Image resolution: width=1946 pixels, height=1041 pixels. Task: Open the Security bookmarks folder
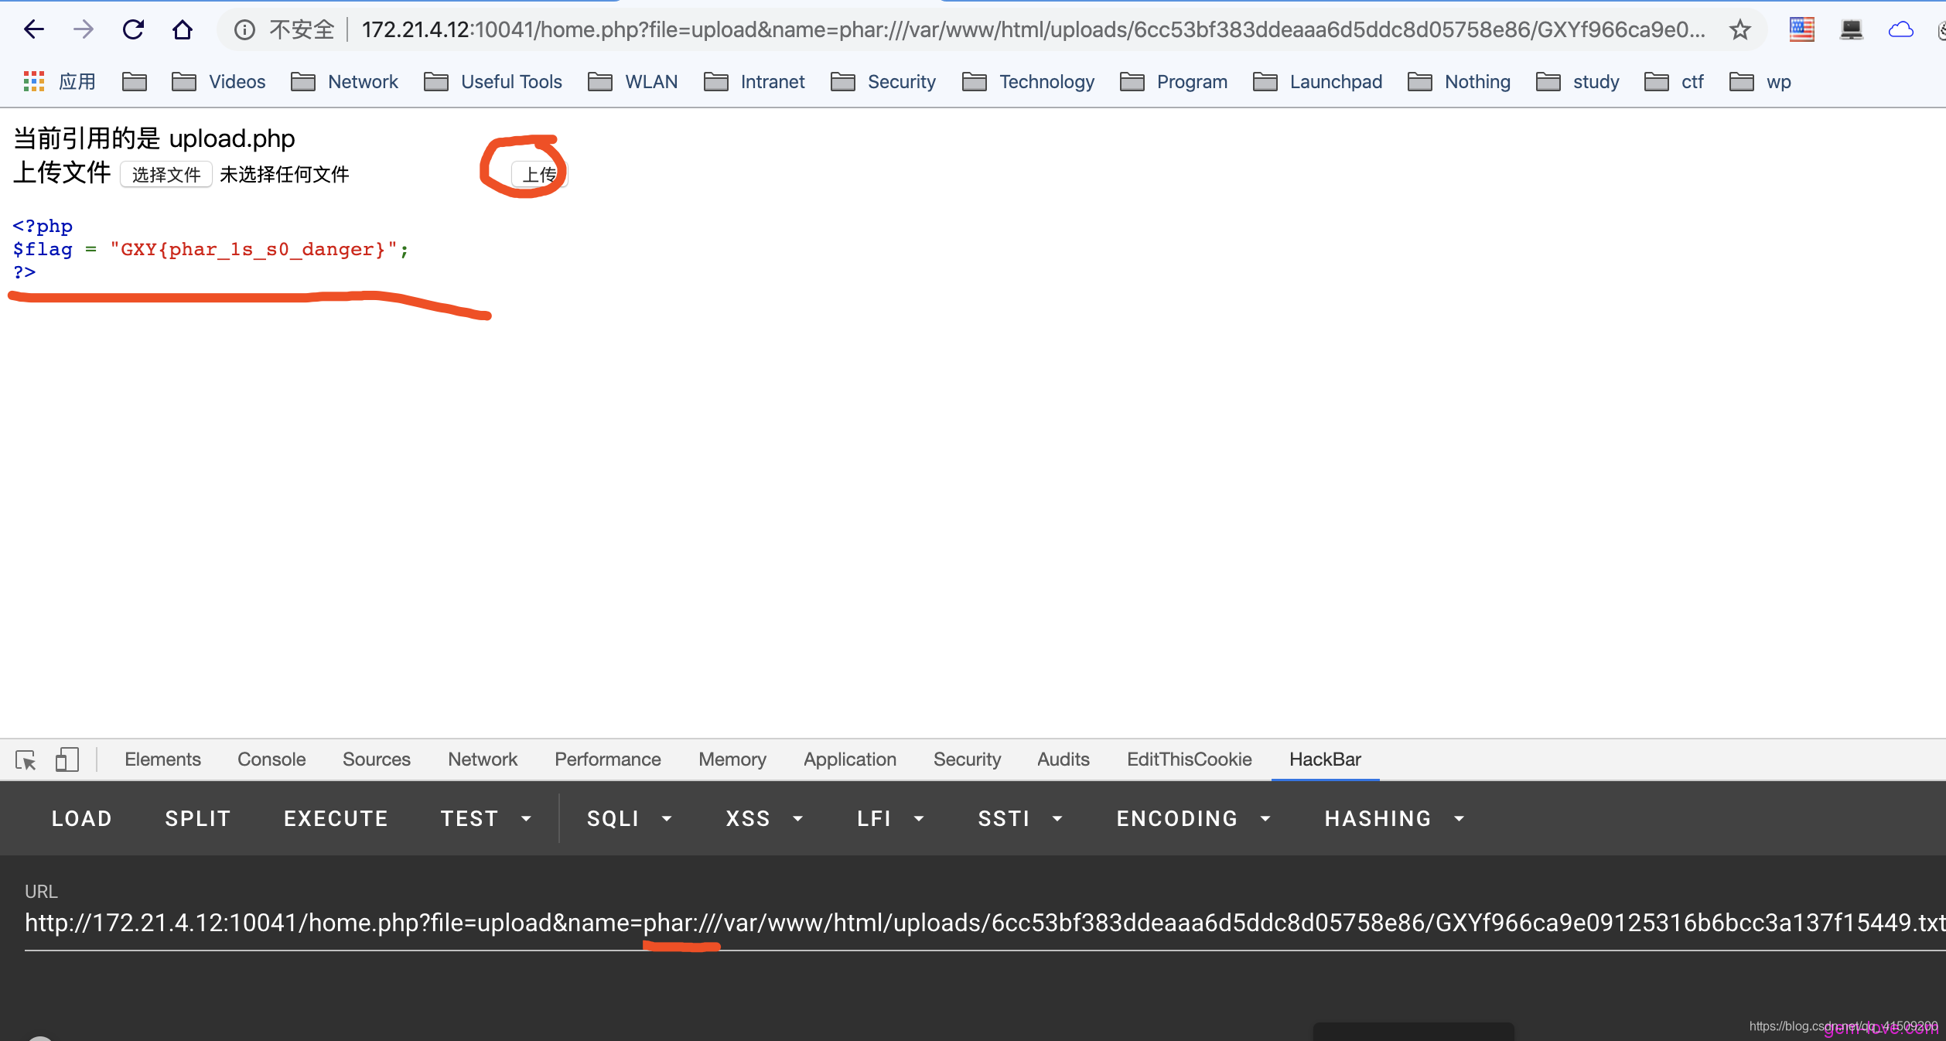tap(883, 82)
